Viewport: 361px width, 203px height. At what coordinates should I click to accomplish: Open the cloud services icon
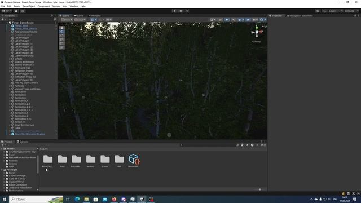coord(16,11)
